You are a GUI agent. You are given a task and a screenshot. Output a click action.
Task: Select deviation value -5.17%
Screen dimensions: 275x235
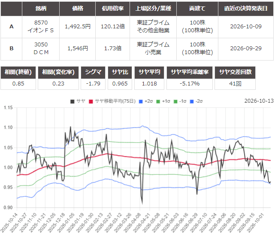coord(190,84)
